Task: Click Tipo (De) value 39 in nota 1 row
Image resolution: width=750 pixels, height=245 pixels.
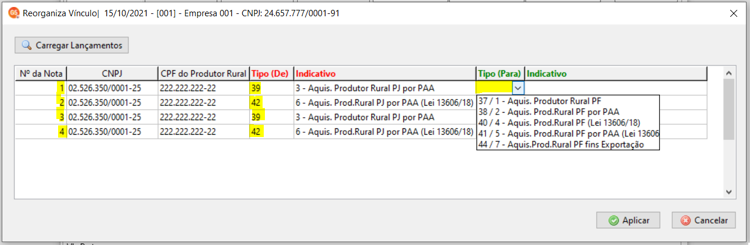Action: pos(271,88)
